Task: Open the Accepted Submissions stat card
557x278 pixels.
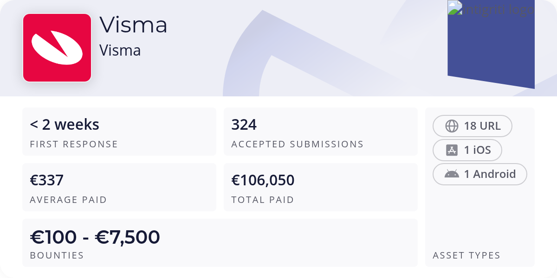Action: 320,132
